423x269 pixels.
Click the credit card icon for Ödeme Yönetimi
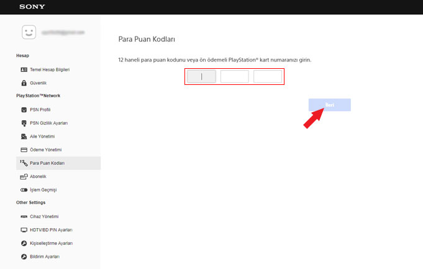tap(24, 150)
